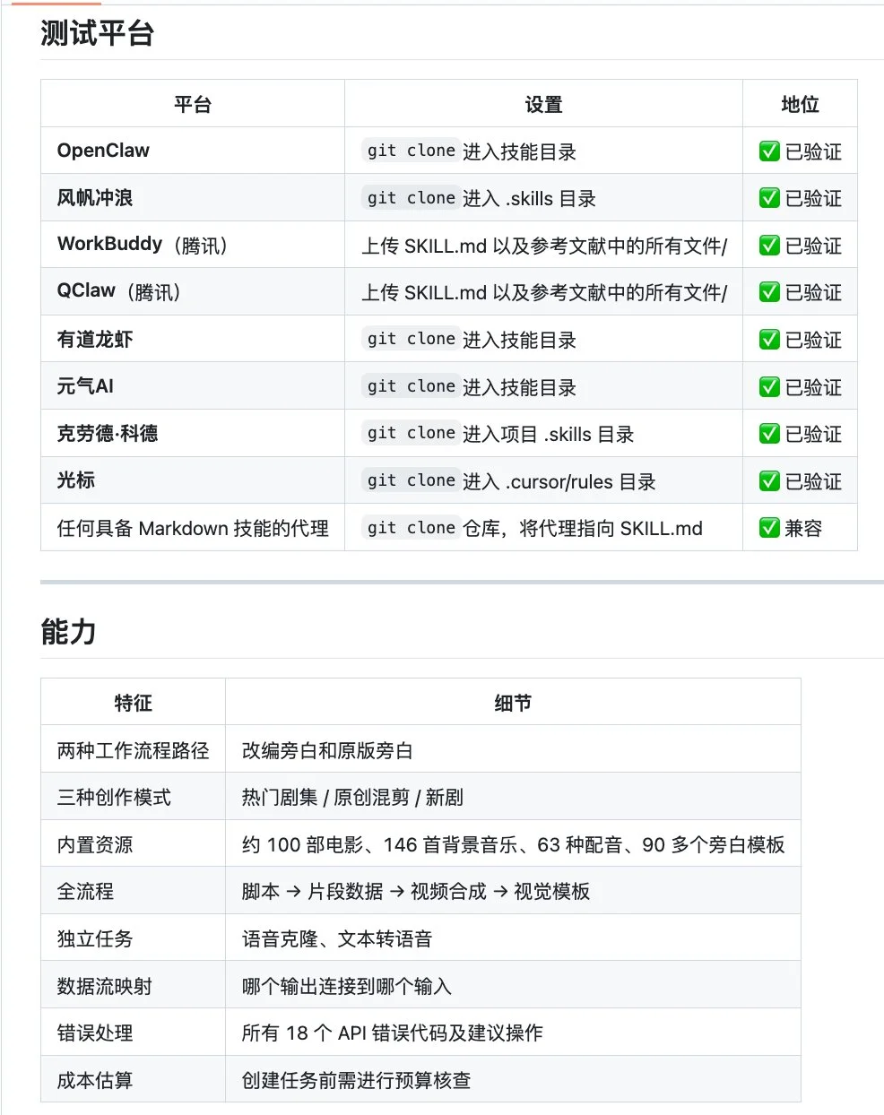Click the 创建任务前需进行预算核查 cell

coord(513,1079)
